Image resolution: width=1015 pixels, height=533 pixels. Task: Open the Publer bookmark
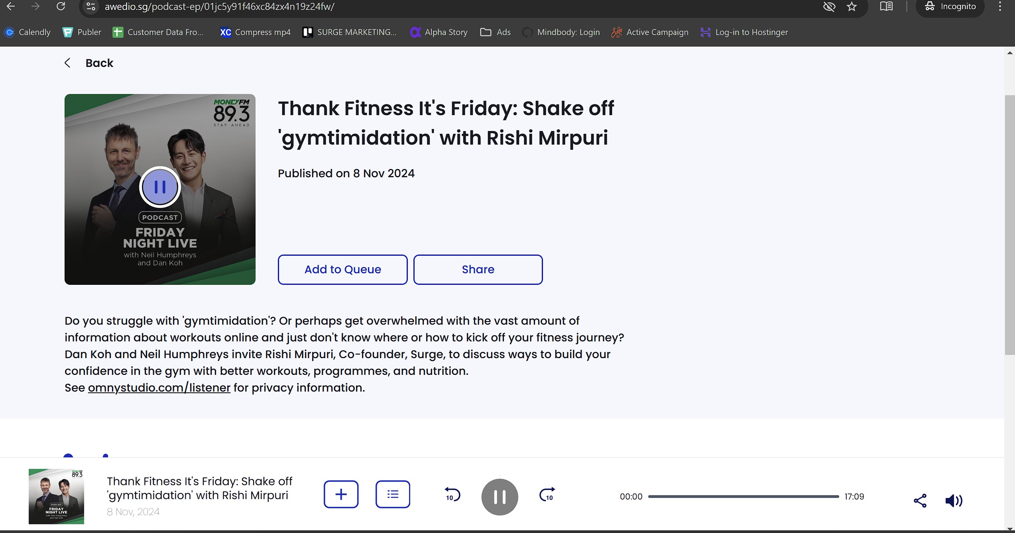pos(82,32)
